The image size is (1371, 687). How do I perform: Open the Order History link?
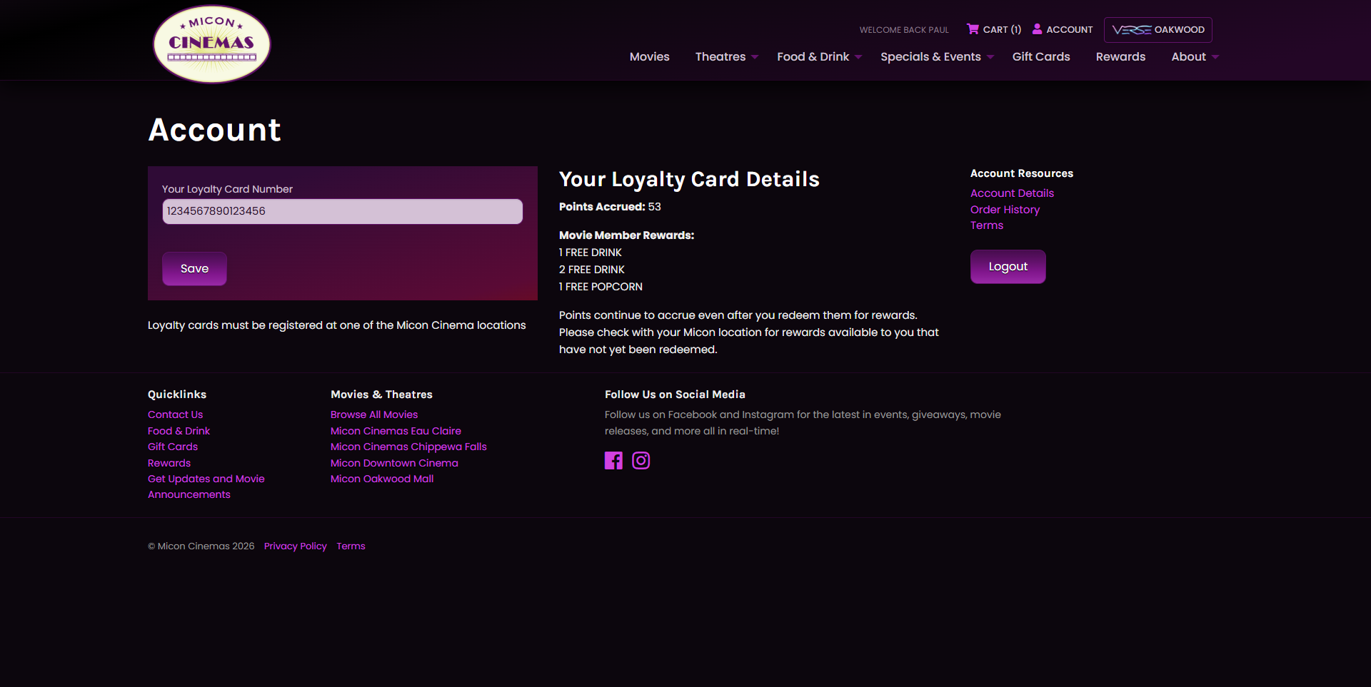[1005, 210]
